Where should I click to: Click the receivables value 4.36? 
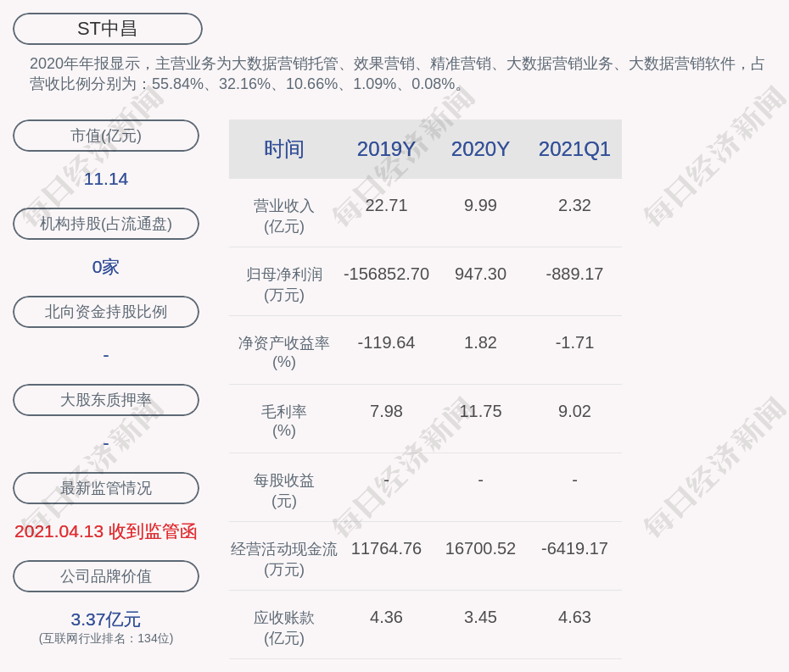[386, 617]
